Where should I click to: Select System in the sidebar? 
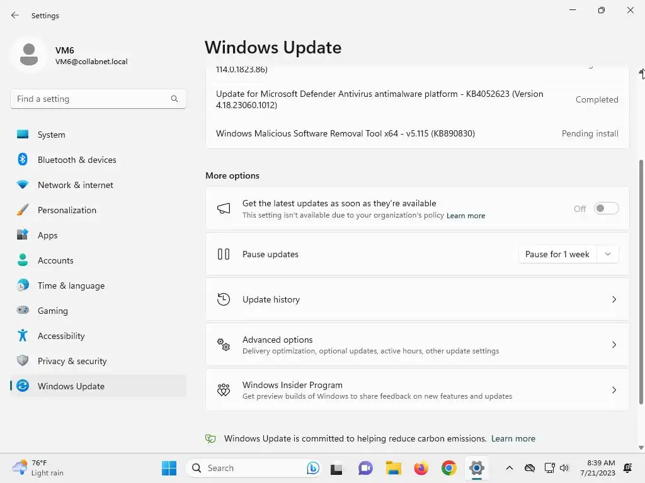click(x=98, y=135)
